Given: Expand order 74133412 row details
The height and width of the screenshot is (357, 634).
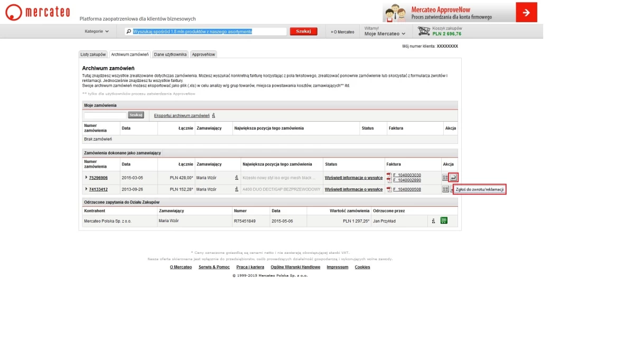Looking at the screenshot, I should (86, 189).
